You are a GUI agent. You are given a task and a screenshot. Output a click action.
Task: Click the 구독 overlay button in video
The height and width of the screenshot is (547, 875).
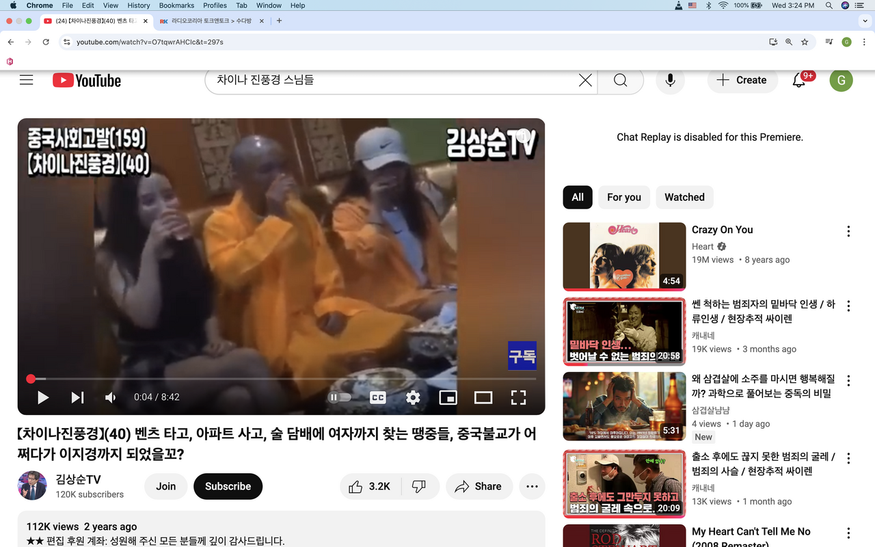point(522,356)
